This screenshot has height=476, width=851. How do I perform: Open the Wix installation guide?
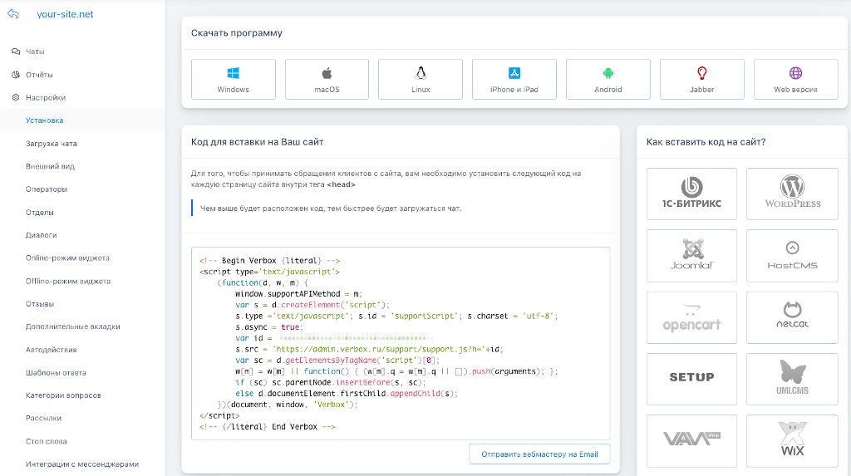pyautogui.click(x=792, y=440)
